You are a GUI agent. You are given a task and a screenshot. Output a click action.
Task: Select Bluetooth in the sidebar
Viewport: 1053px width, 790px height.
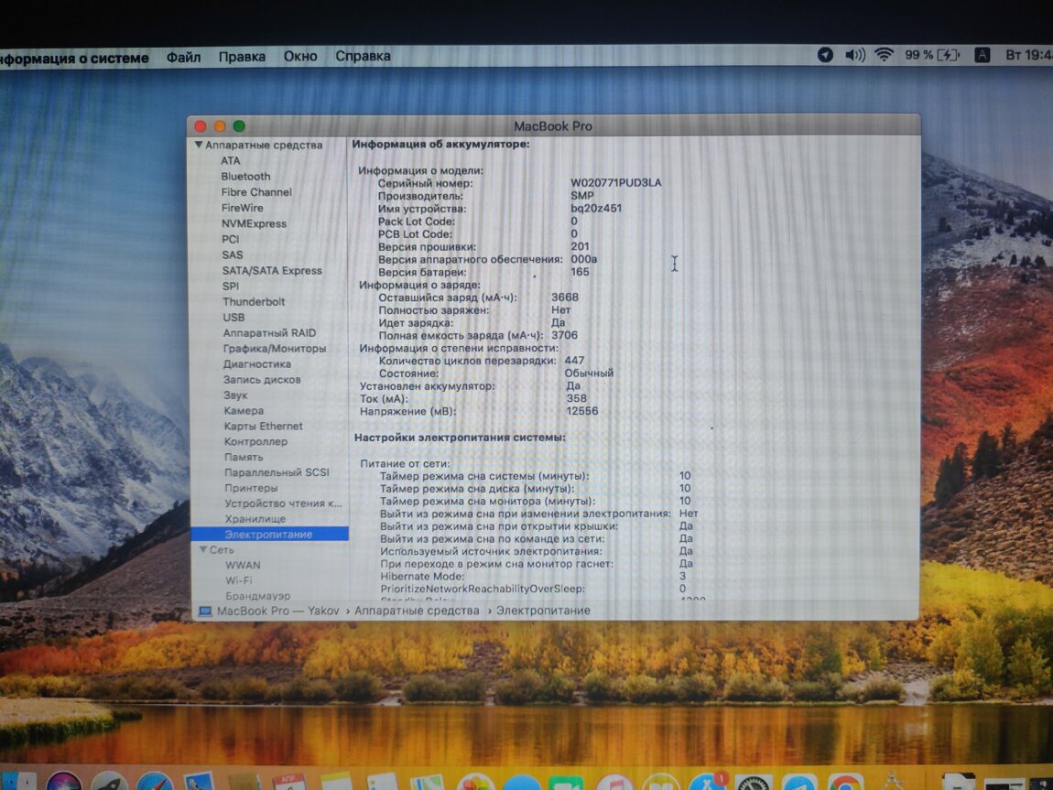[245, 176]
